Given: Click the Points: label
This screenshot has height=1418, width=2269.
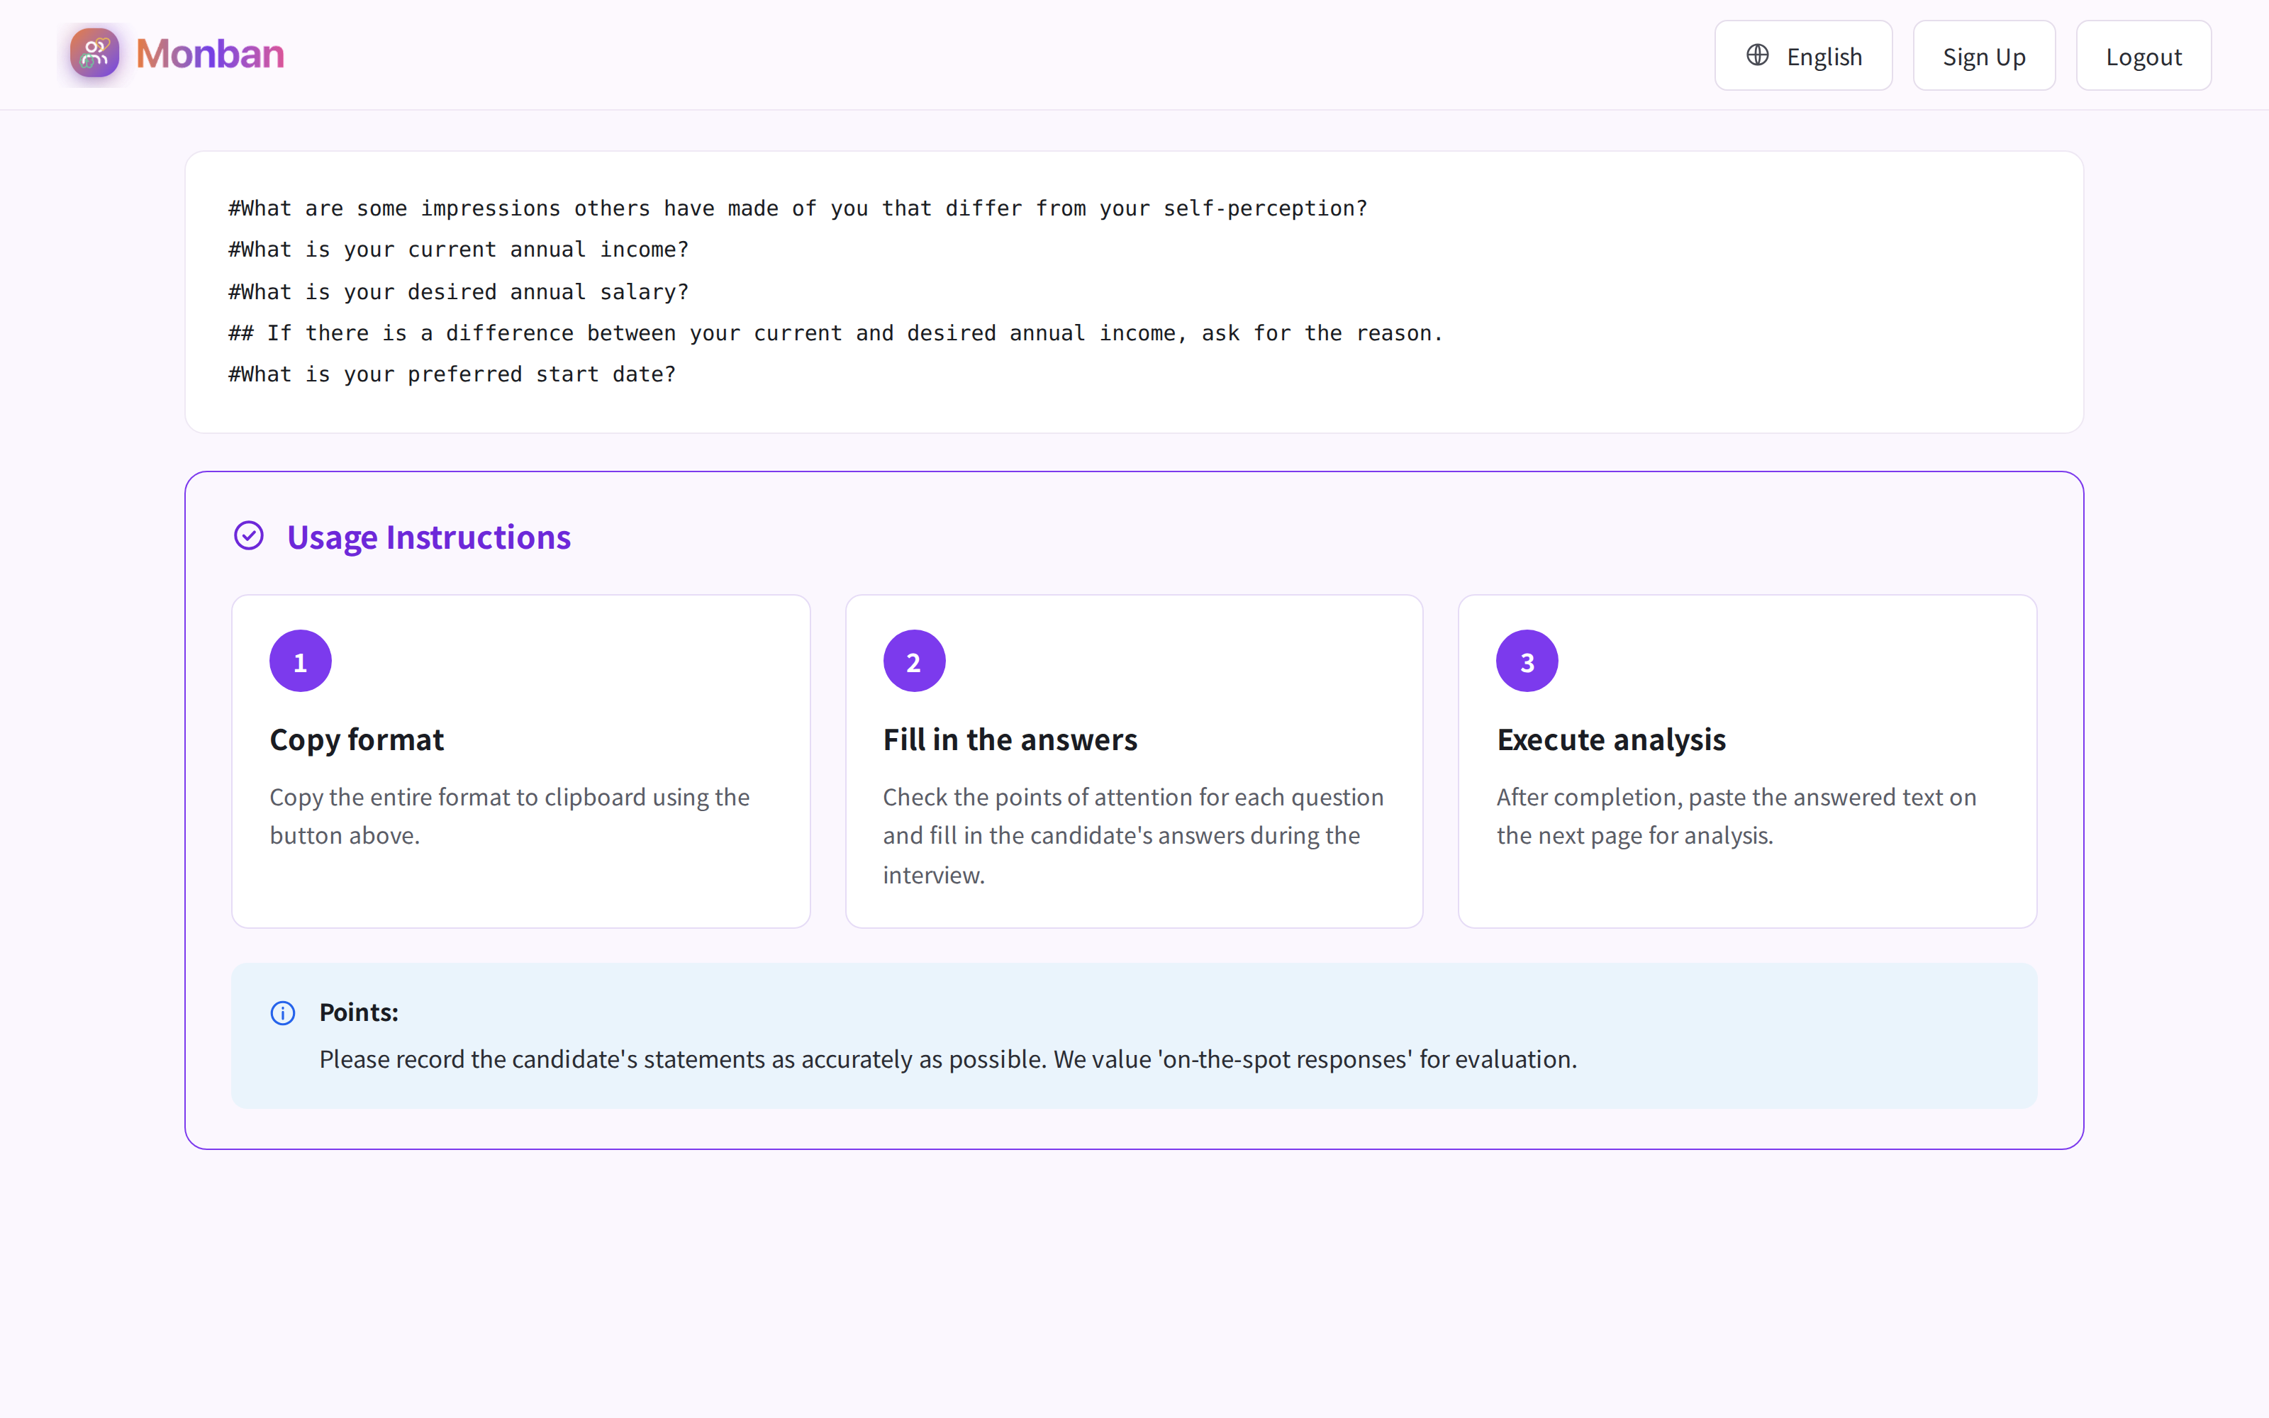Looking at the screenshot, I should 359,1013.
